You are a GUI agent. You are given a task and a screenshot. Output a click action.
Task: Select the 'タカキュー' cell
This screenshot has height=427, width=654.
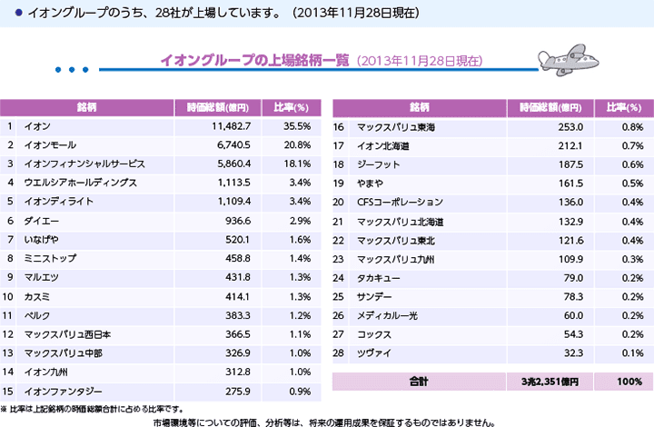pyautogui.click(x=378, y=278)
